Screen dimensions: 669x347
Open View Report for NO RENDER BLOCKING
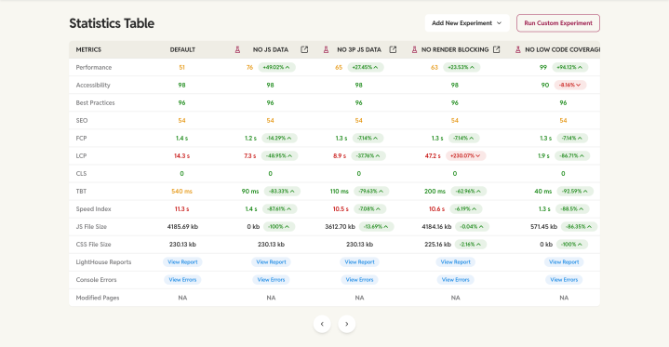point(455,262)
